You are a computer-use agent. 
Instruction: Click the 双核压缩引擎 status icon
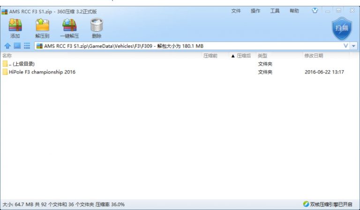(x=306, y=204)
